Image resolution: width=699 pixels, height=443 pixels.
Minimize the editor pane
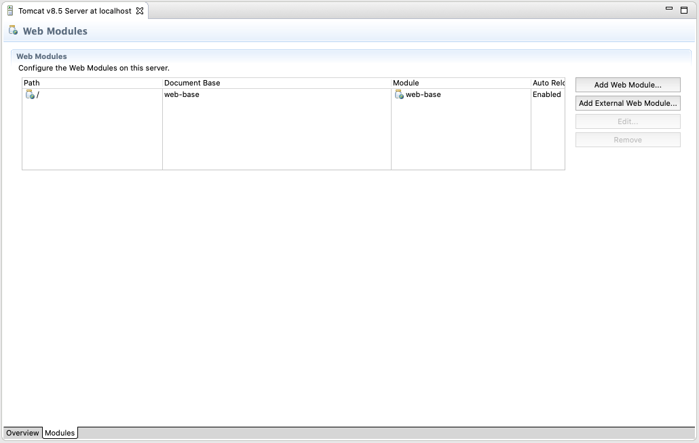[x=668, y=9]
